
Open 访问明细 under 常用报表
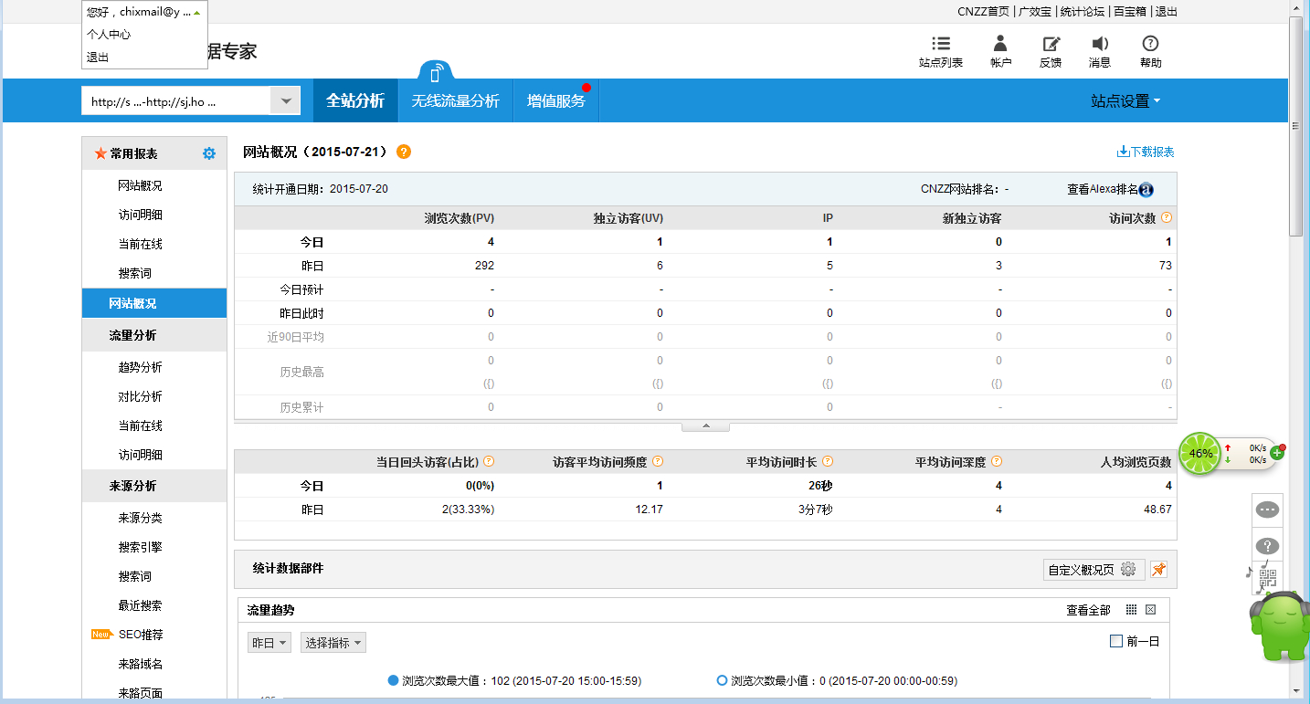(140, 215)
